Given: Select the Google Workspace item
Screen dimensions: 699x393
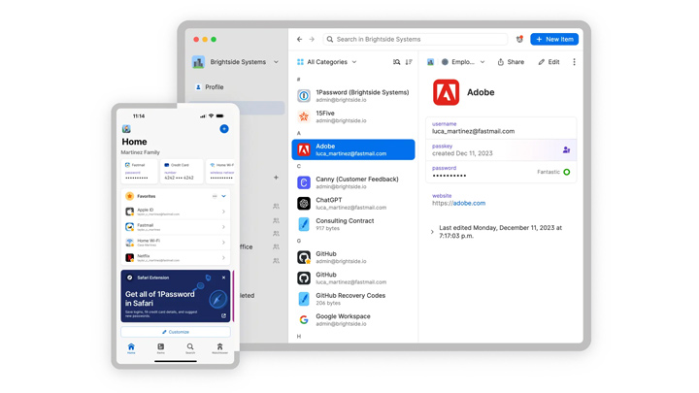Looking at the screenshot, I should point(353,320).
